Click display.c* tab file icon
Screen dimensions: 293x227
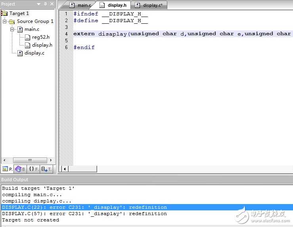point(137,5)
